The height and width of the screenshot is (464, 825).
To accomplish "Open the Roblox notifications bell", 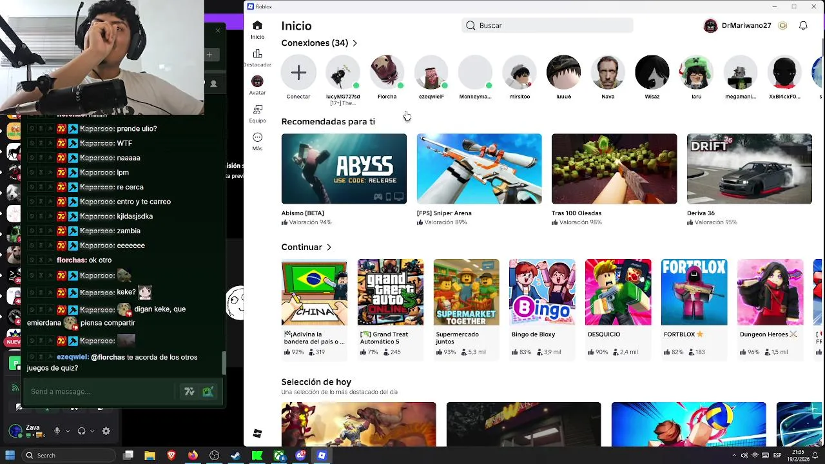I will [x=803, y=26].
